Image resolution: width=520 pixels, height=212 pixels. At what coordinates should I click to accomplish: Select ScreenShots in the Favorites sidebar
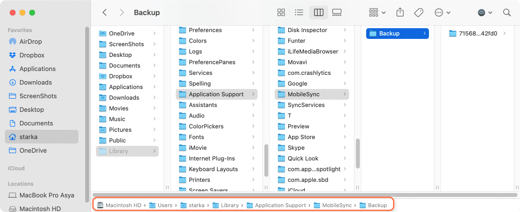pyautogui.click(x=41, y=96)
